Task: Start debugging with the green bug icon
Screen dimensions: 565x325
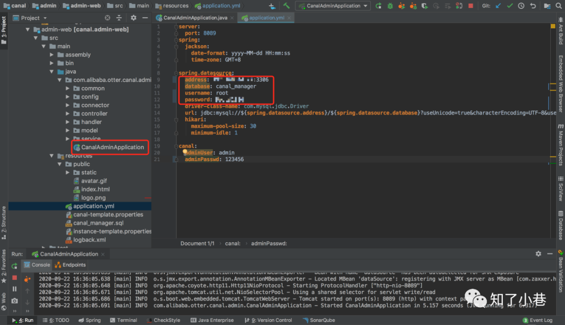Action: tap(391, 6)
